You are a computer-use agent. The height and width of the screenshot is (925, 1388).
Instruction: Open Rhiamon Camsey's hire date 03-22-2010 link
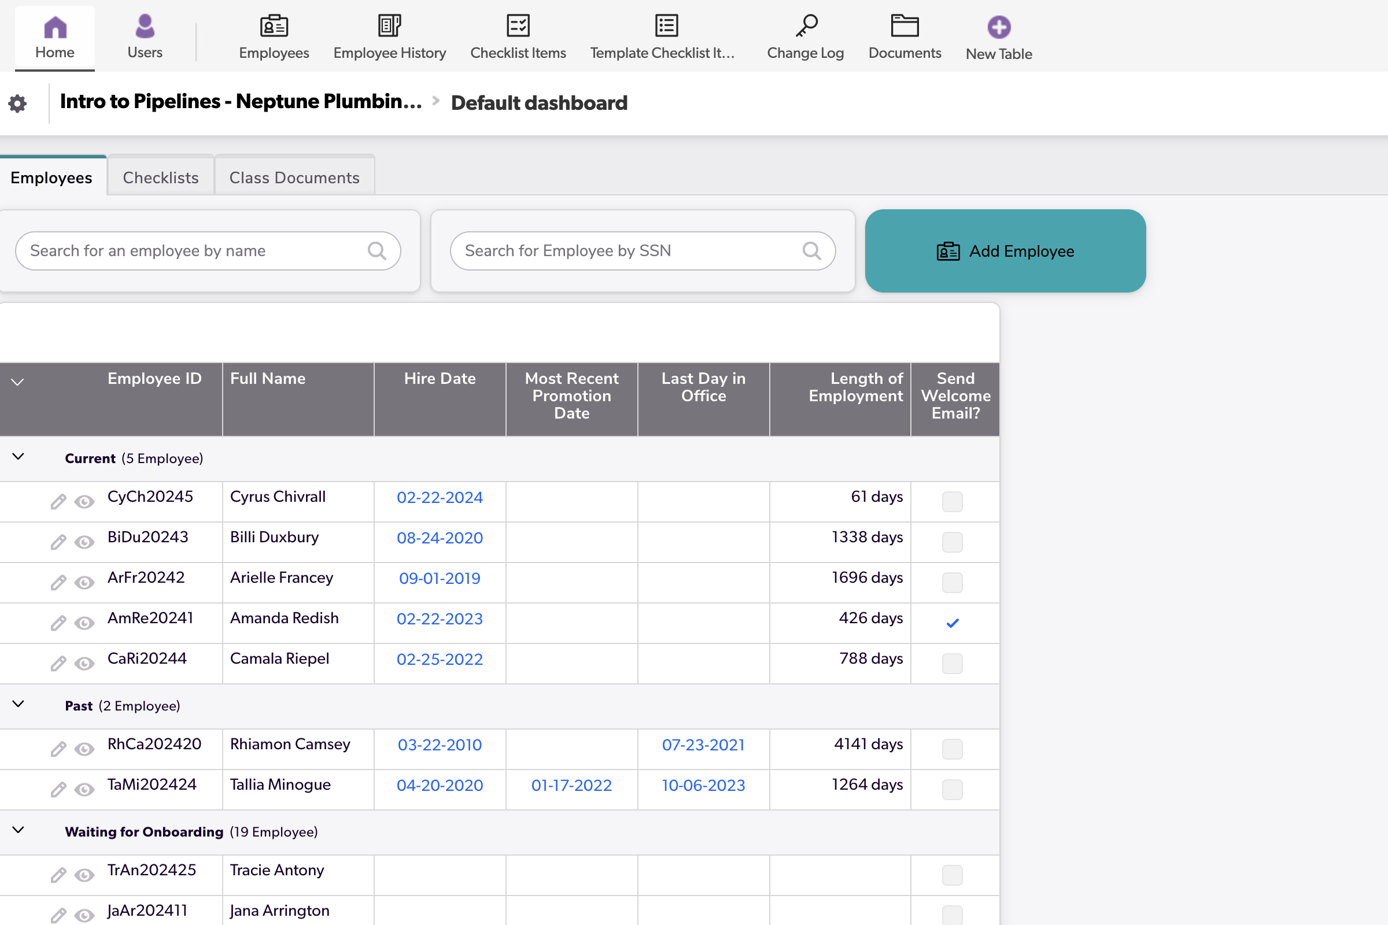tap(440, 745)
